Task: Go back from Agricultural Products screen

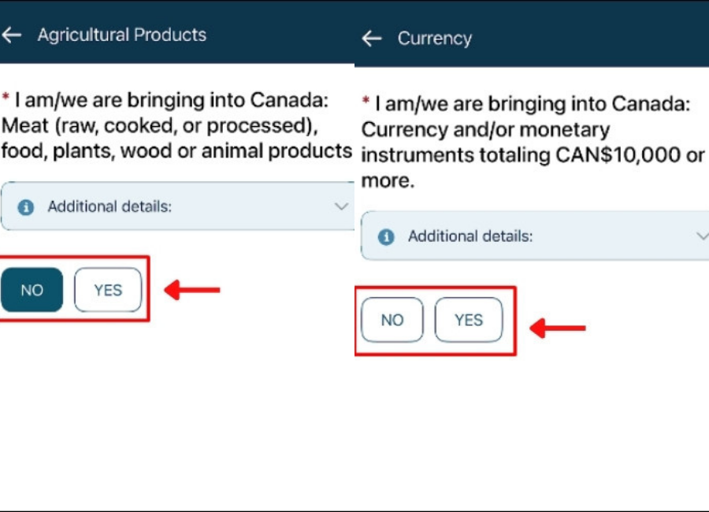Action: (11, 35)
